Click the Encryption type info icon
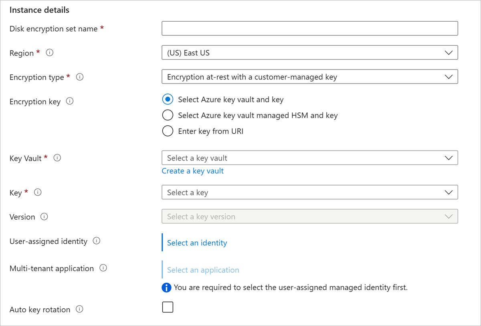481x326 pixels. pos(80,77)
